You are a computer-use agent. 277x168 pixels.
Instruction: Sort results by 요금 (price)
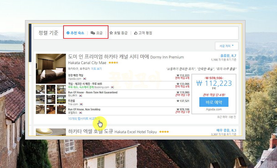point(97,33)
